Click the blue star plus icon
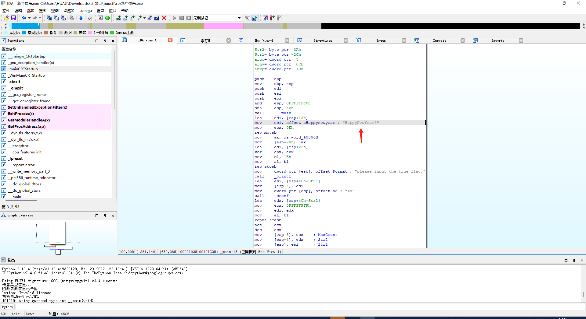Image resolution: width=586 pixels, height=319 pixels. coord(150,18)
